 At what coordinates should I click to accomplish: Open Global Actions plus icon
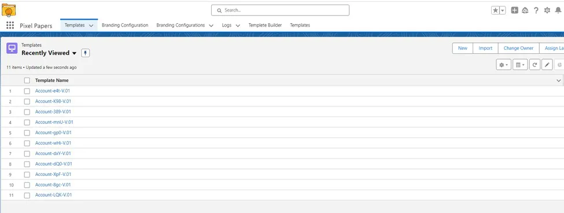pyautogui.click(x=515, y=10)
